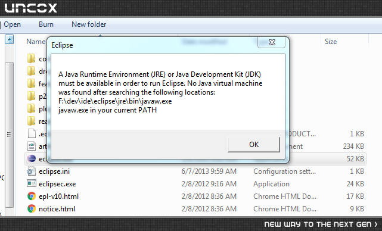The width and height of the screenshot is (382, 231).
Task: Click the folder icon of the 'p2' folder
Action: coord(31,96)
